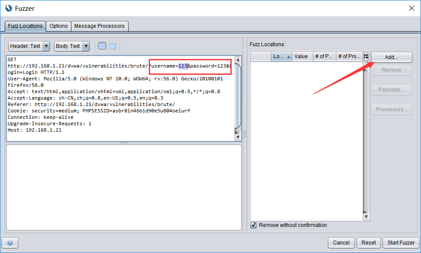Click the request pane scroll-up arrow
Image resolution: width=421 pixels, height=253 pixels.
click(238, 59)
